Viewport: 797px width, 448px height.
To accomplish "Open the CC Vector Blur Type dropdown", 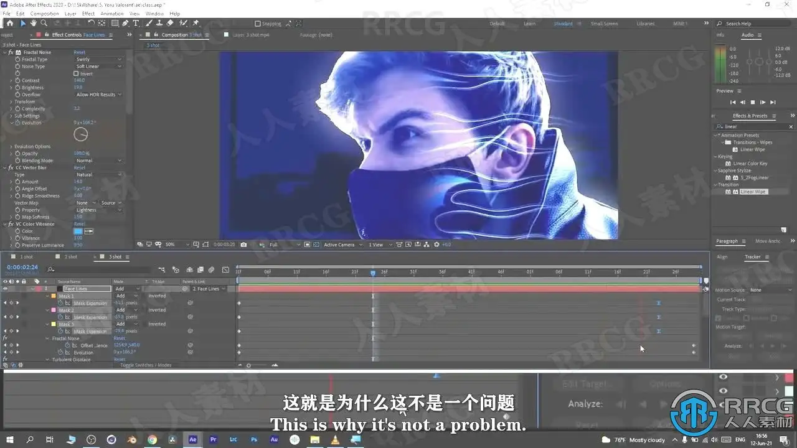I will coord(98,175).
